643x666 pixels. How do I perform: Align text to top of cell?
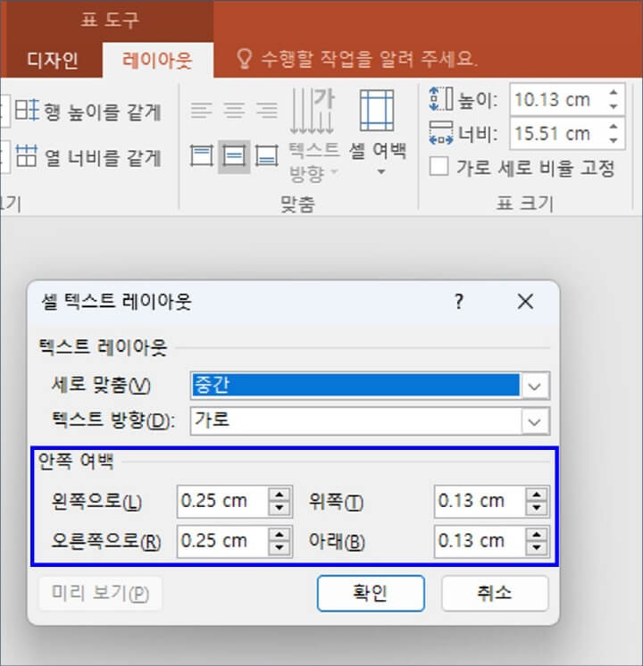click(x=201, y=156)
